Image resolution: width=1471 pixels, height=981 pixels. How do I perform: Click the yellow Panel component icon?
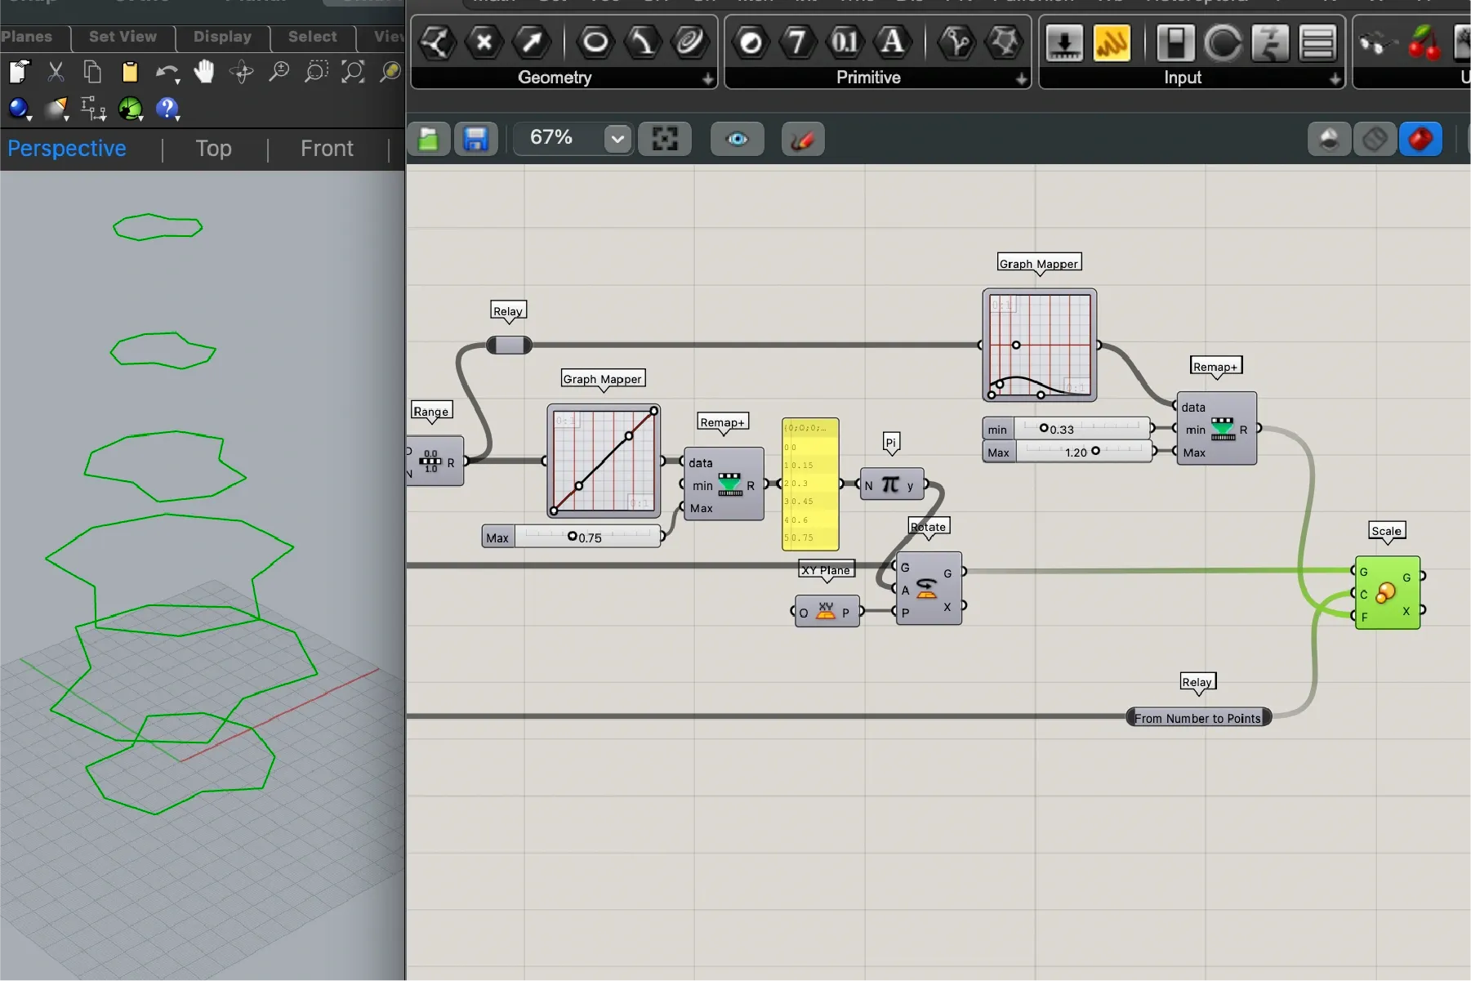tap(1112, 43)
